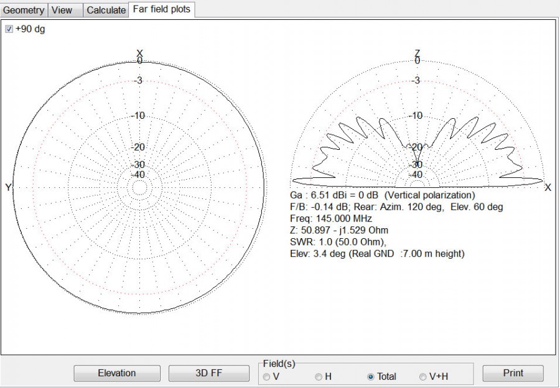Viewport: 560px width, 388px height.
Task: Click the Elevation button
Action: [116, 373]
